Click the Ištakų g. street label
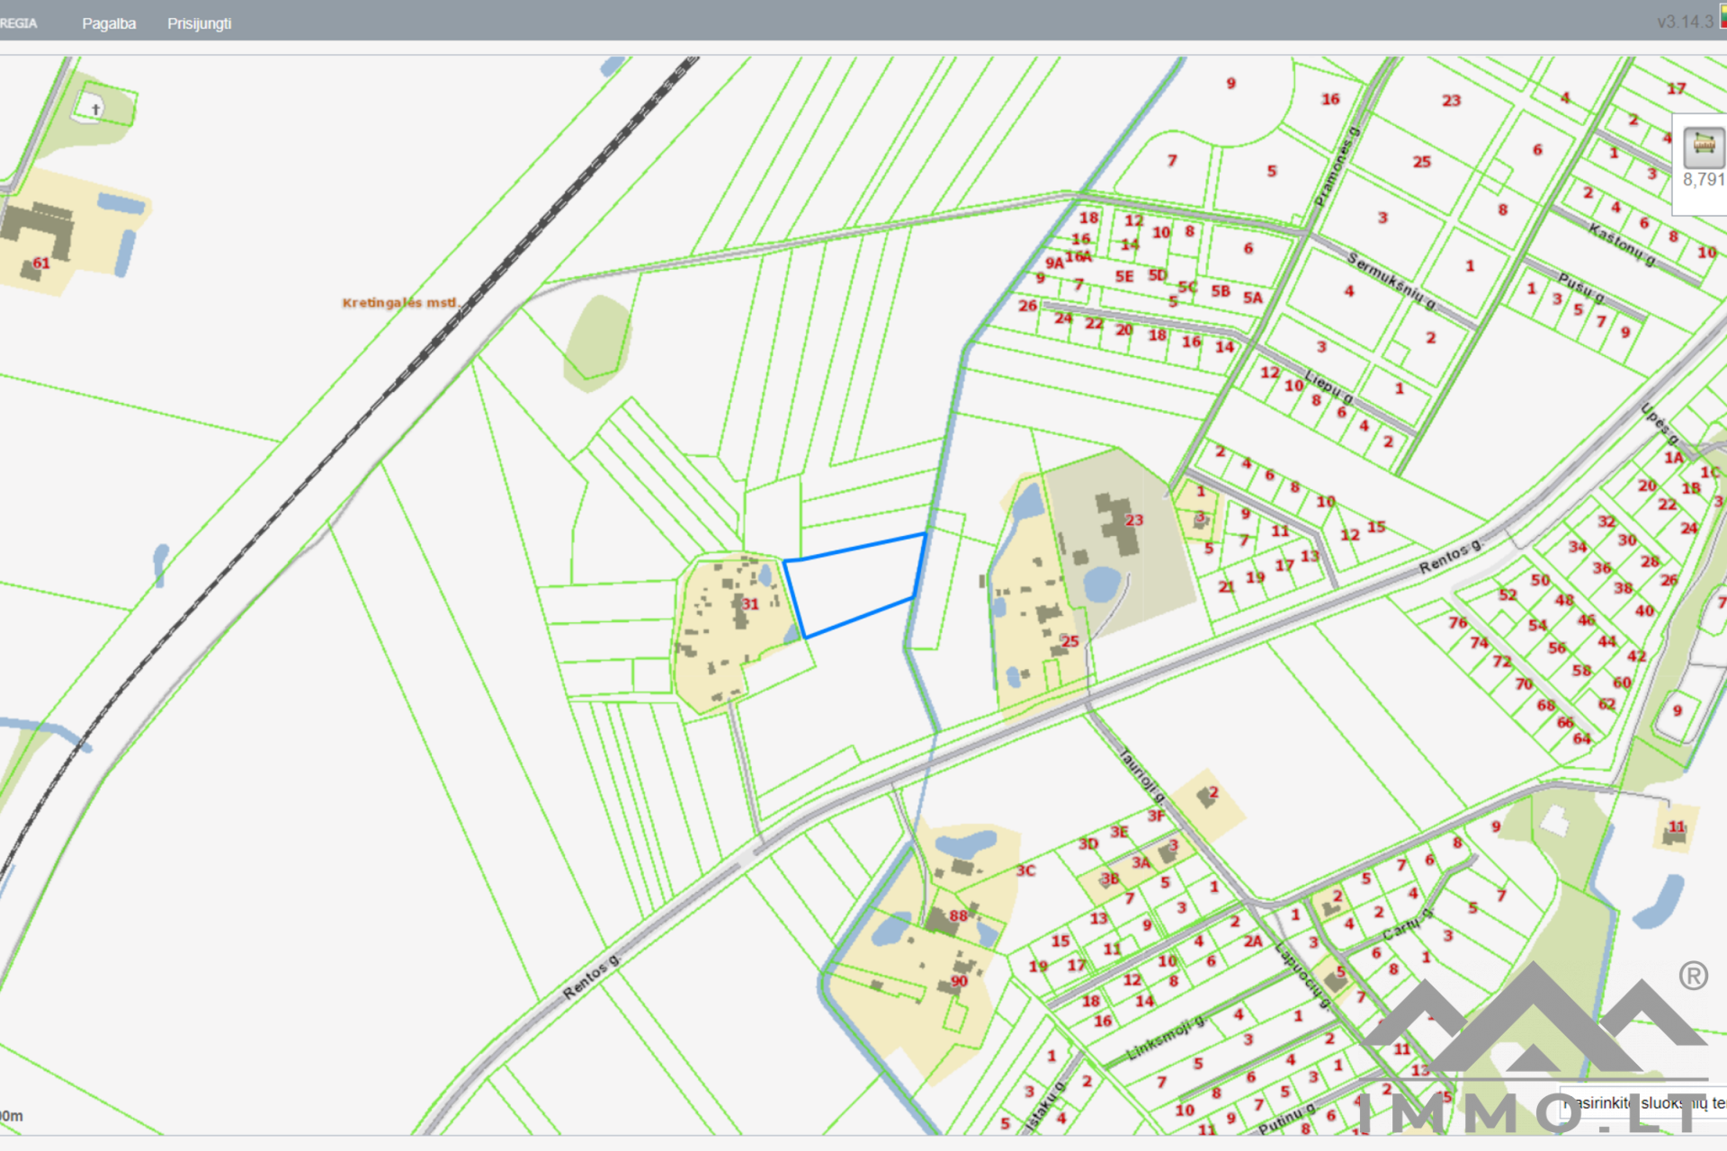The height and width of the screenshot is (1151, 1727). (1044, 1106)
